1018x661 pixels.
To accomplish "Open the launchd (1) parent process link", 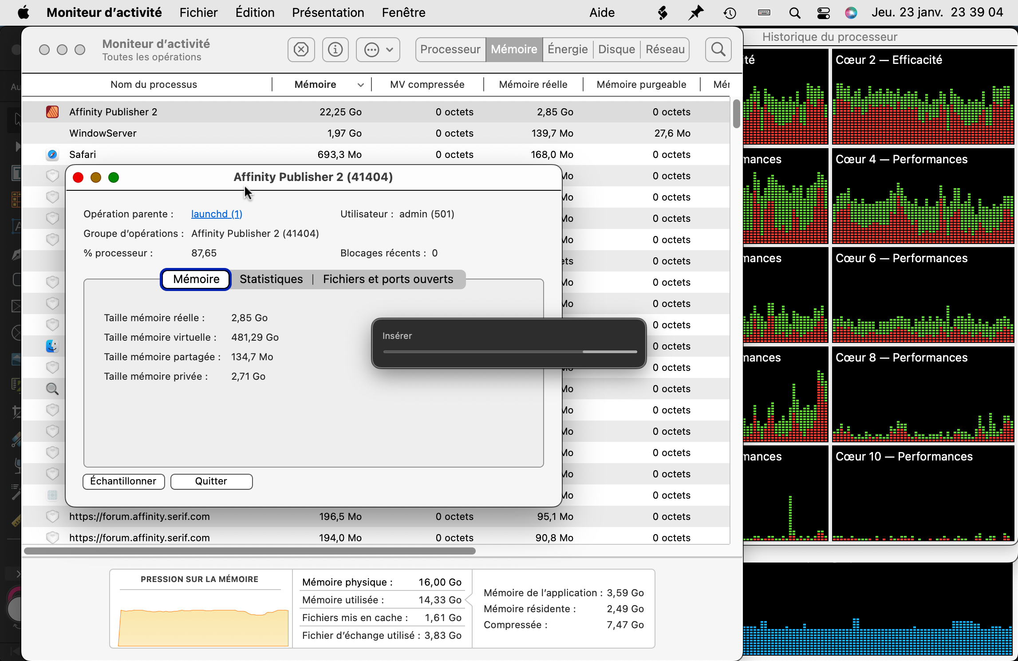I will tap(217, 214).
